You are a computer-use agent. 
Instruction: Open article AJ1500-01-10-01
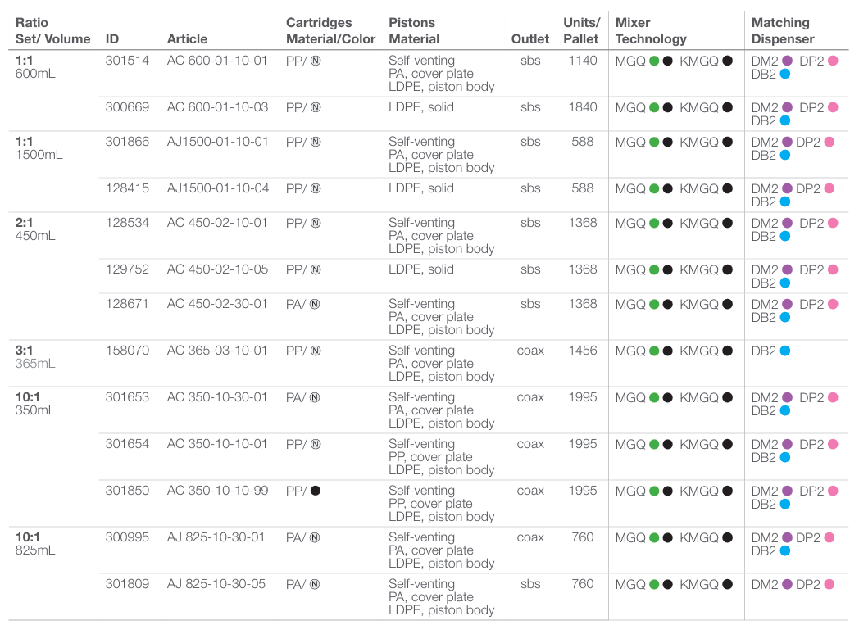click(217, 142)
